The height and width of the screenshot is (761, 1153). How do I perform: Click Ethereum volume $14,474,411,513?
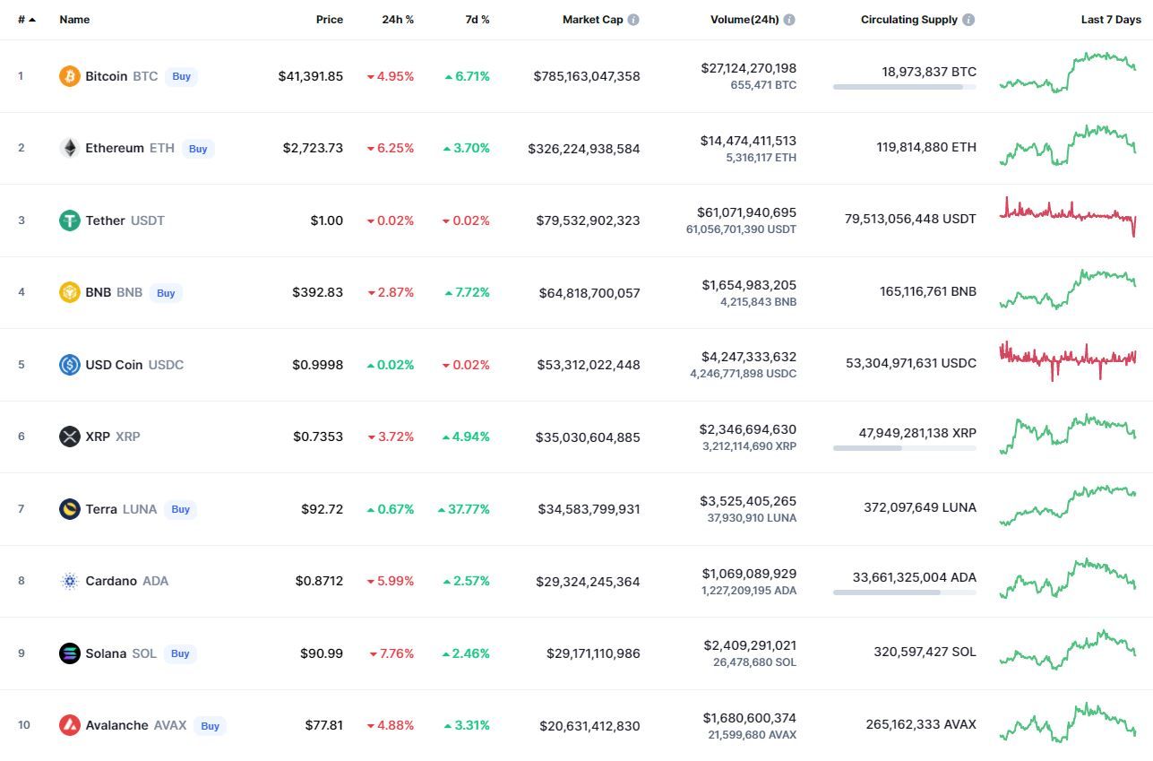pyautogui.click(x=748, y=141)
